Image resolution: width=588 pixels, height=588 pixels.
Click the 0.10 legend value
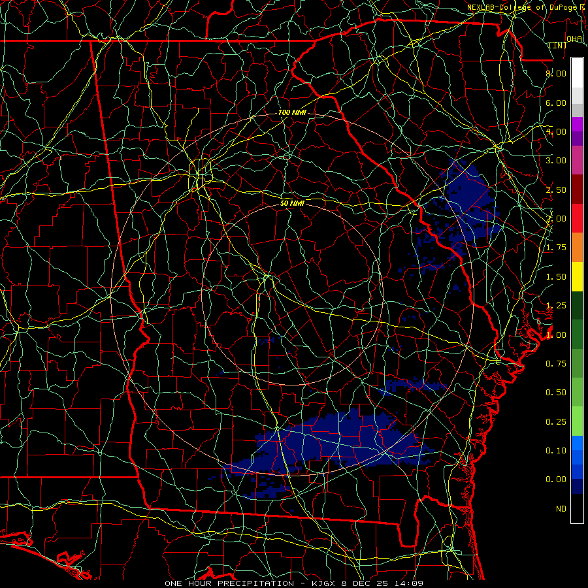(x=556, y=451)
